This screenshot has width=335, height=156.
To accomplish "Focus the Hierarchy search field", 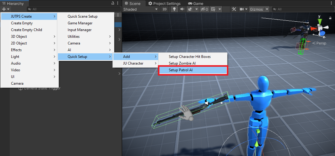I will (x=74, y=9).
